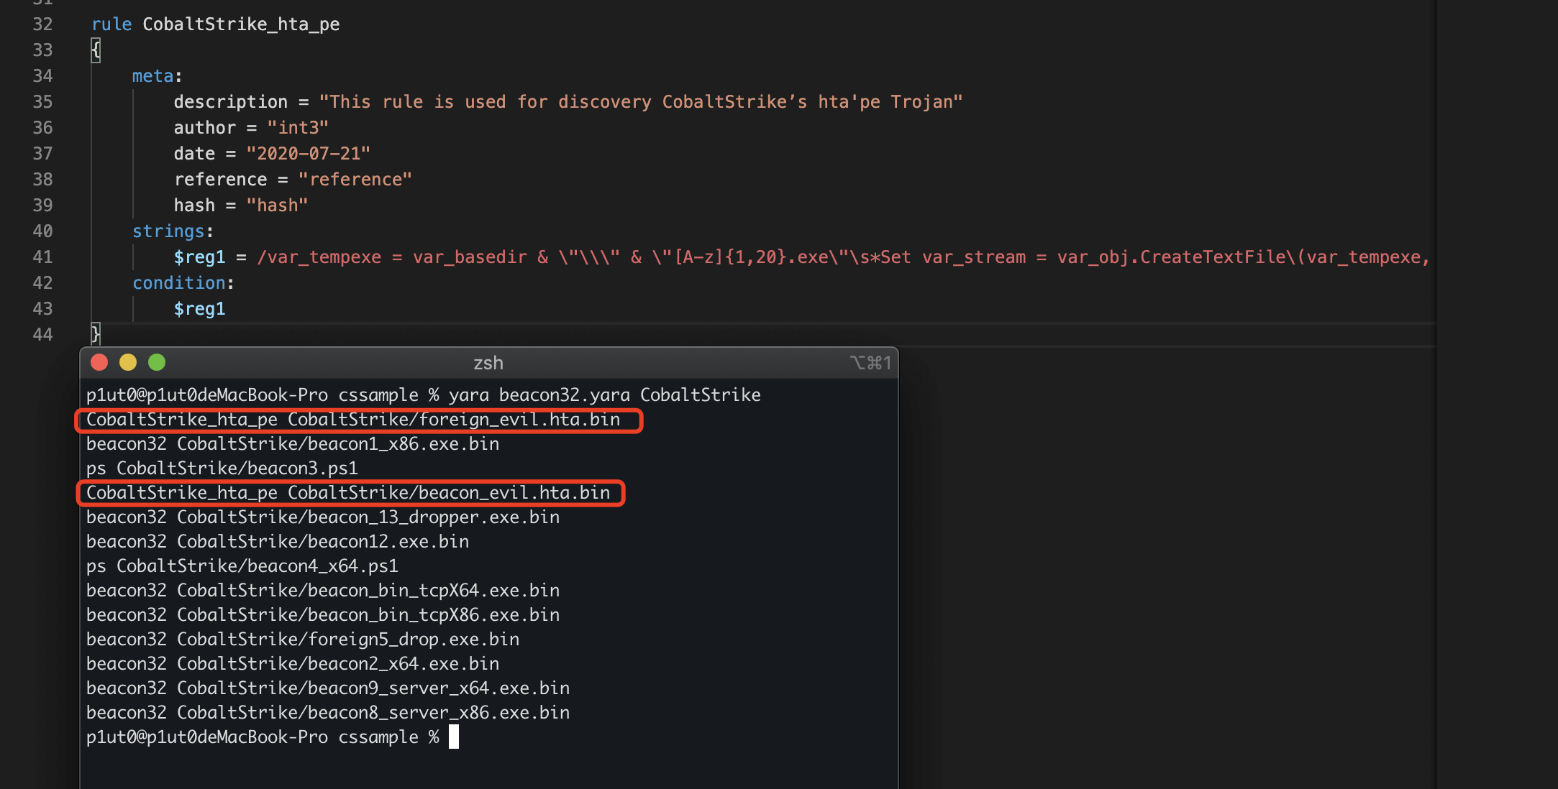Click the date string "2020-07-21"

pyautogui.click(x=308, y=154)
